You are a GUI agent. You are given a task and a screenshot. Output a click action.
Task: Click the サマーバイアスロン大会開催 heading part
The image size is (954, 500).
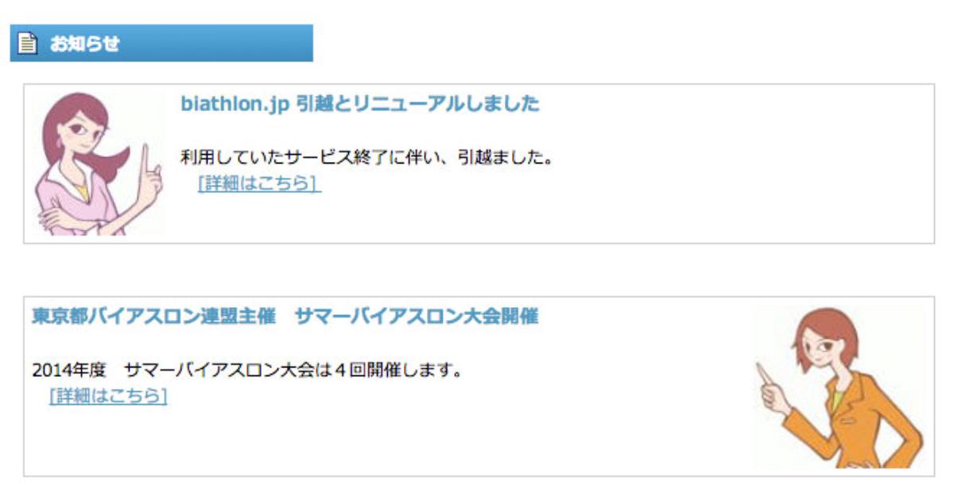click(416, 317)
